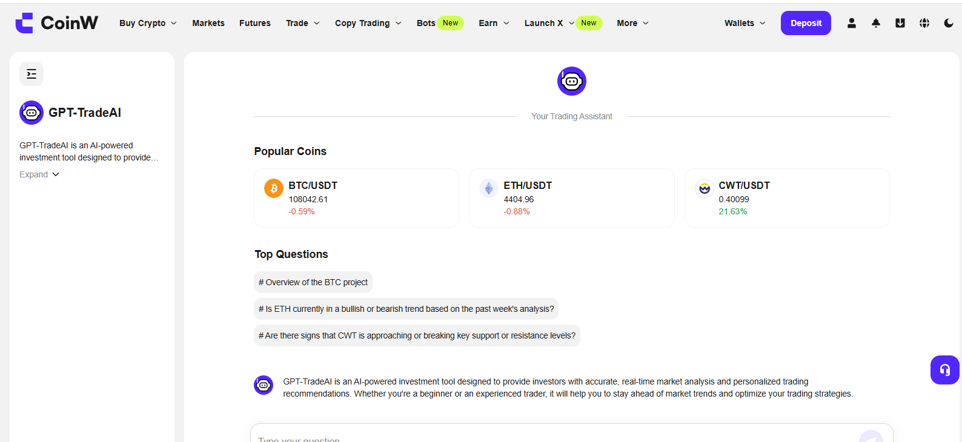Viewport: 962px width, 442px height.
Task: Expand the GPT-TradeAI description
Action: [39, 174]
